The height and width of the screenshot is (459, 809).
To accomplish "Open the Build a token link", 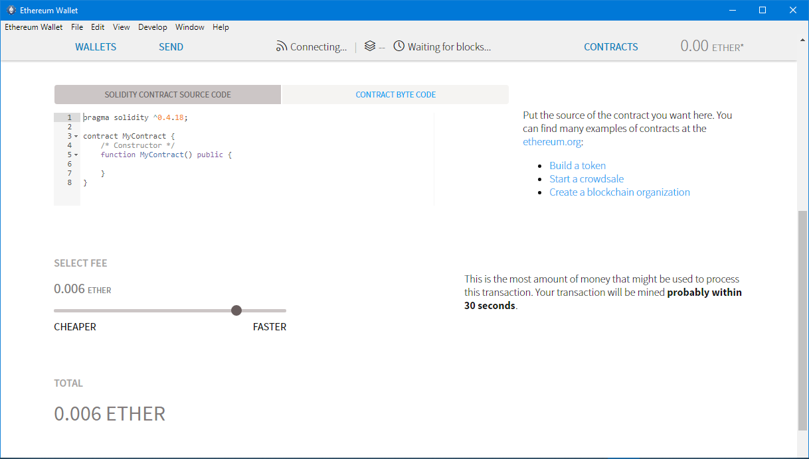I will tap(577, 166).
